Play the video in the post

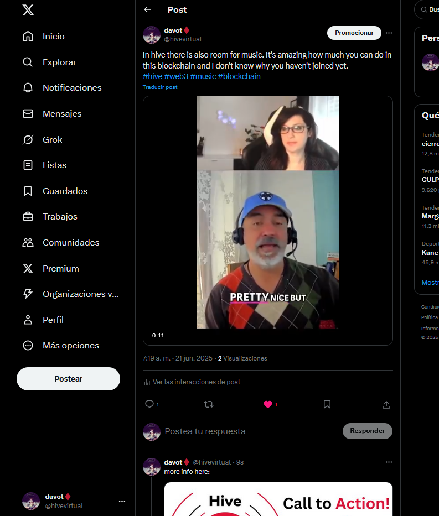[x=268, y=221]
